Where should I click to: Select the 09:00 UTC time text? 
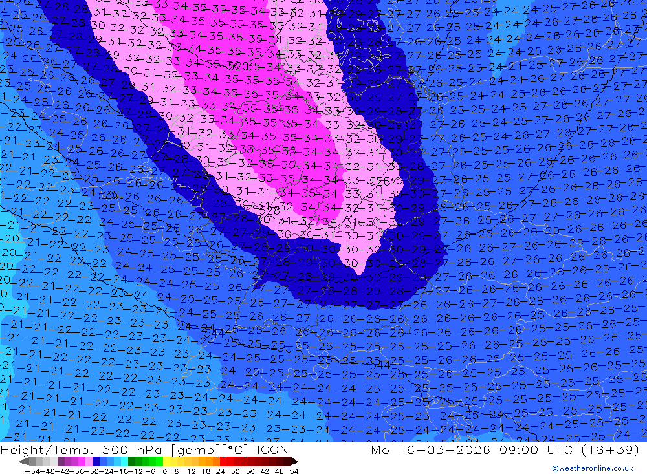[536, 449]
